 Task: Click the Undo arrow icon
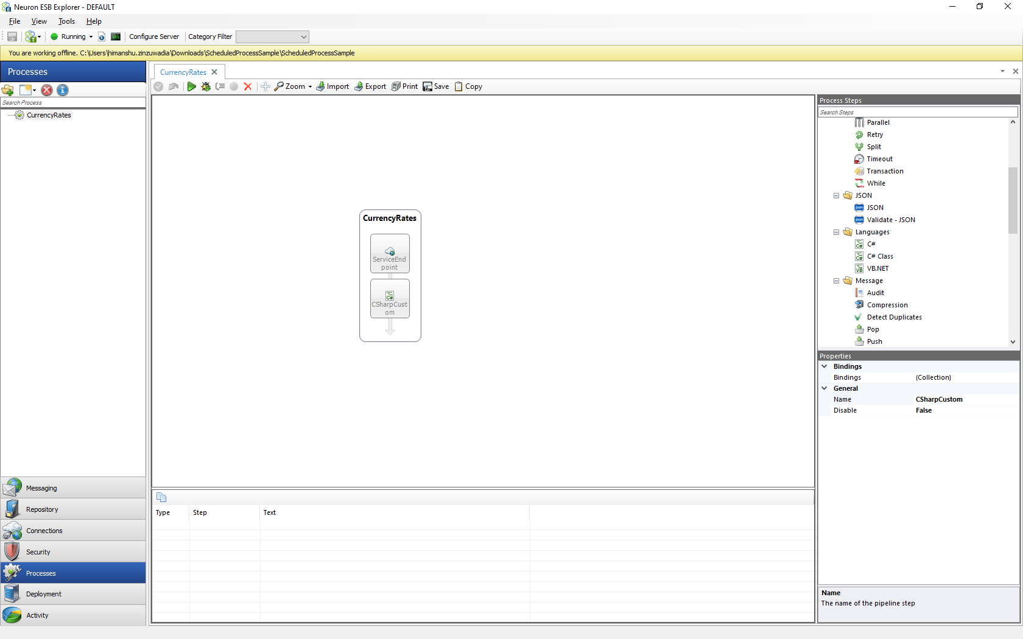[174, 86]
